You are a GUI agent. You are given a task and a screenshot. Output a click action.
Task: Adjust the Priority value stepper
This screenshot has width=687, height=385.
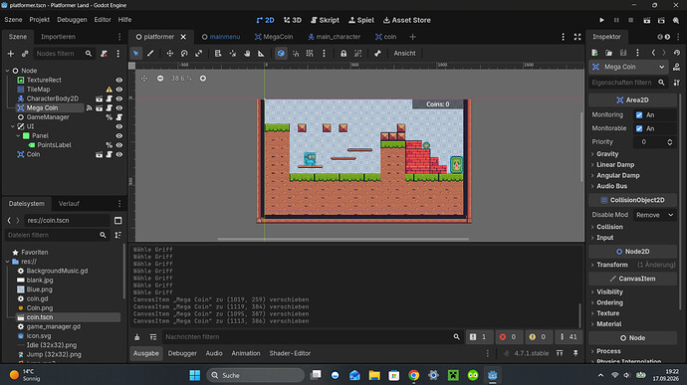pos(669,142)
